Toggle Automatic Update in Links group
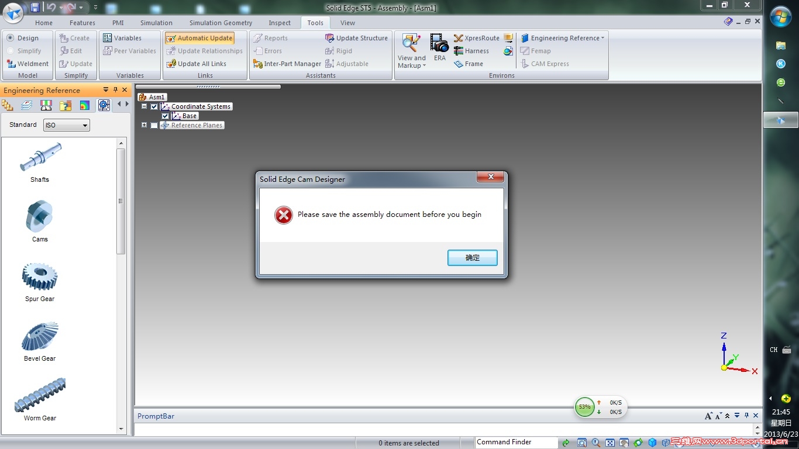This screenshot has height=449, width=799. coord(199,38)
